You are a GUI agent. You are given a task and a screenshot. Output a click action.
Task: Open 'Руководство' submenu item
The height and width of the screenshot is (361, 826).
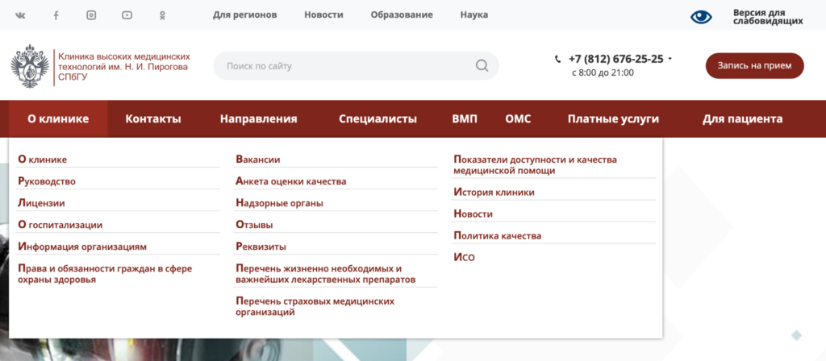[x=47, y=181]
